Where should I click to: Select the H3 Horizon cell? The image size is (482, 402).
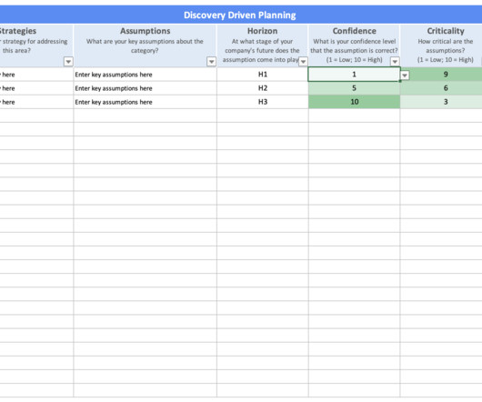point(263,102)
